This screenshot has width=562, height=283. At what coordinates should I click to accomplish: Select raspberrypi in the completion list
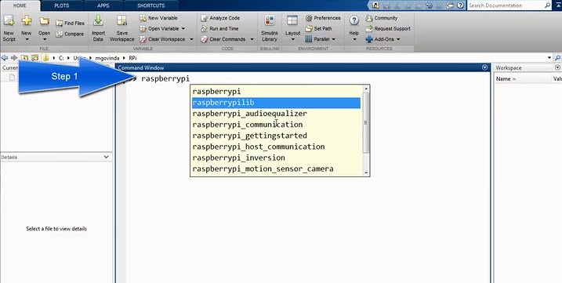[276, 92]
